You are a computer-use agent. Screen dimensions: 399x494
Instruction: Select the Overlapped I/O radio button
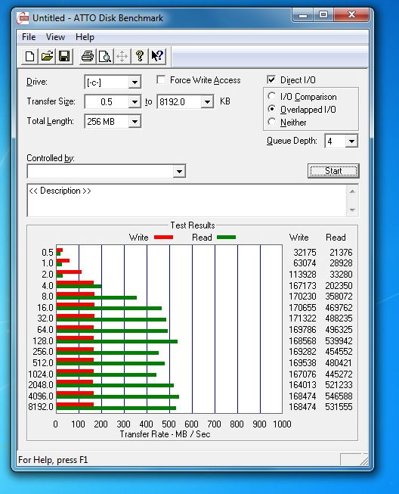[271, 109]
